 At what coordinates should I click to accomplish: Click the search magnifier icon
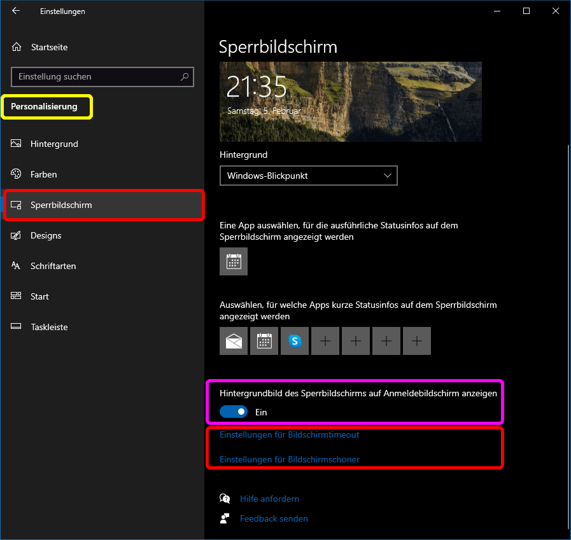tap(185, 77)
